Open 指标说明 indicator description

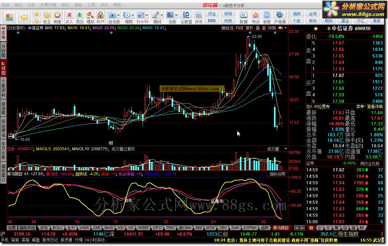(x=277, y=174)
